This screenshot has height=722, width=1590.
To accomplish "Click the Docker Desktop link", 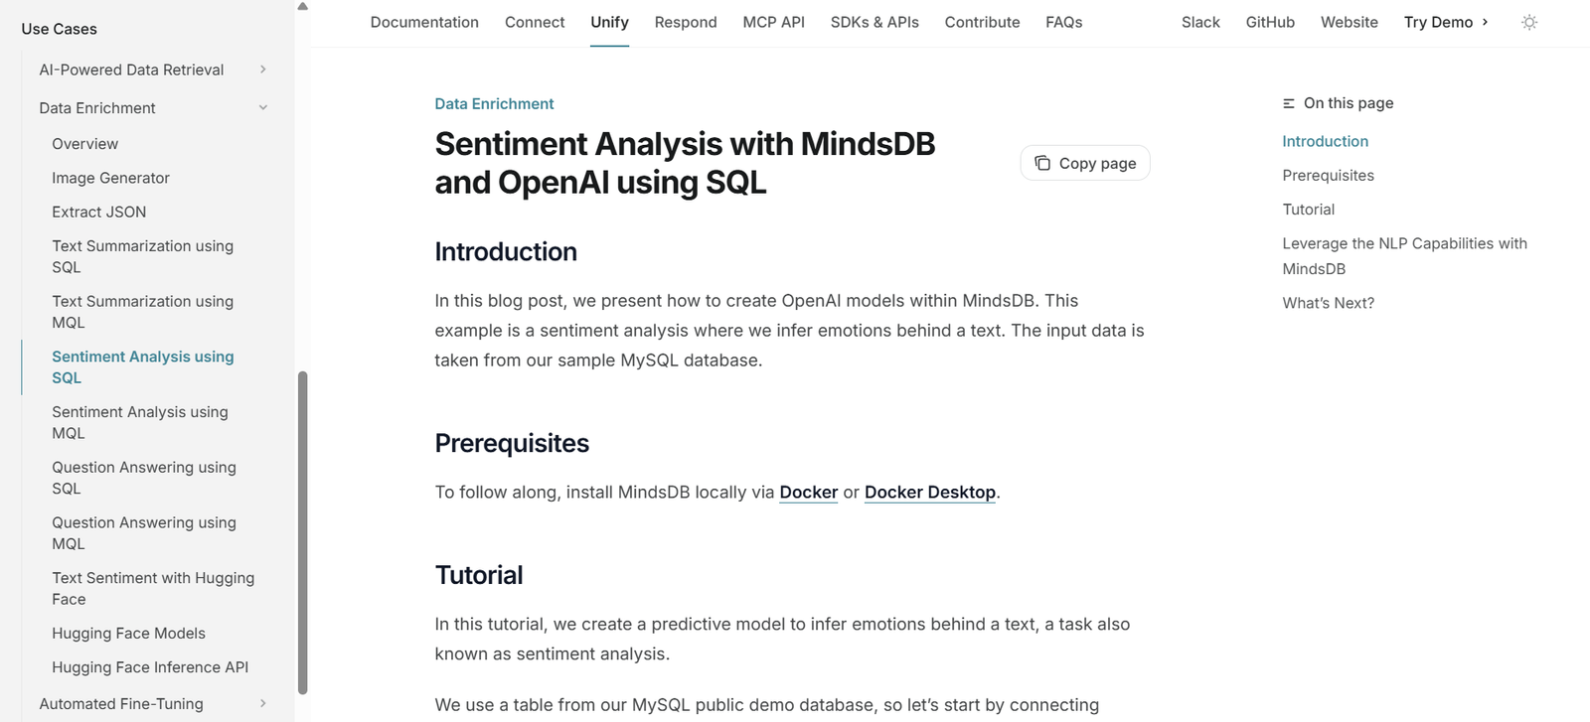I will [x=929, y=492].
